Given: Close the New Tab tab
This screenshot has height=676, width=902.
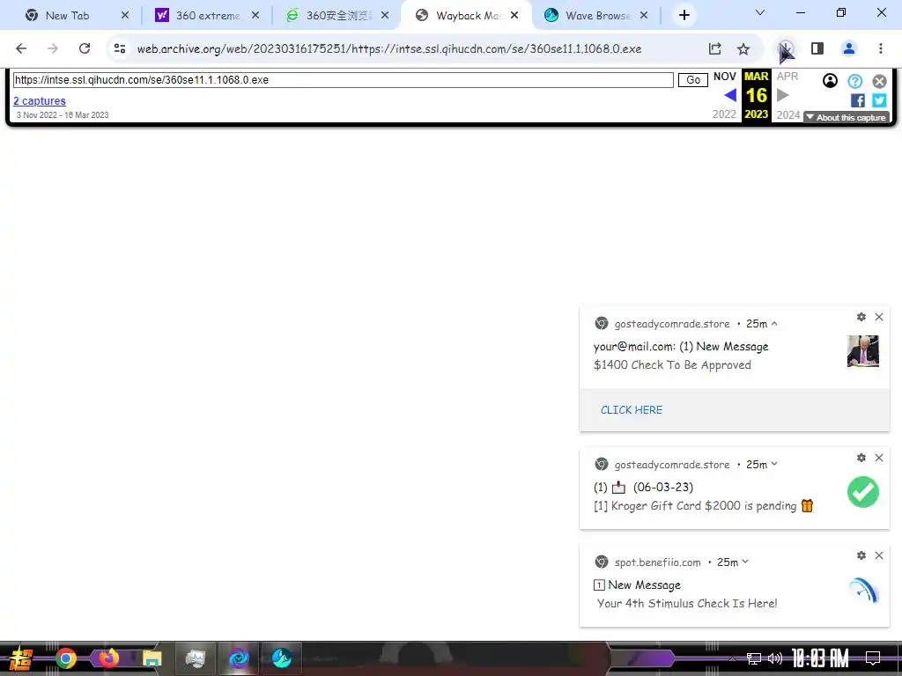Looking at the screenshot, I should (125, 16).
